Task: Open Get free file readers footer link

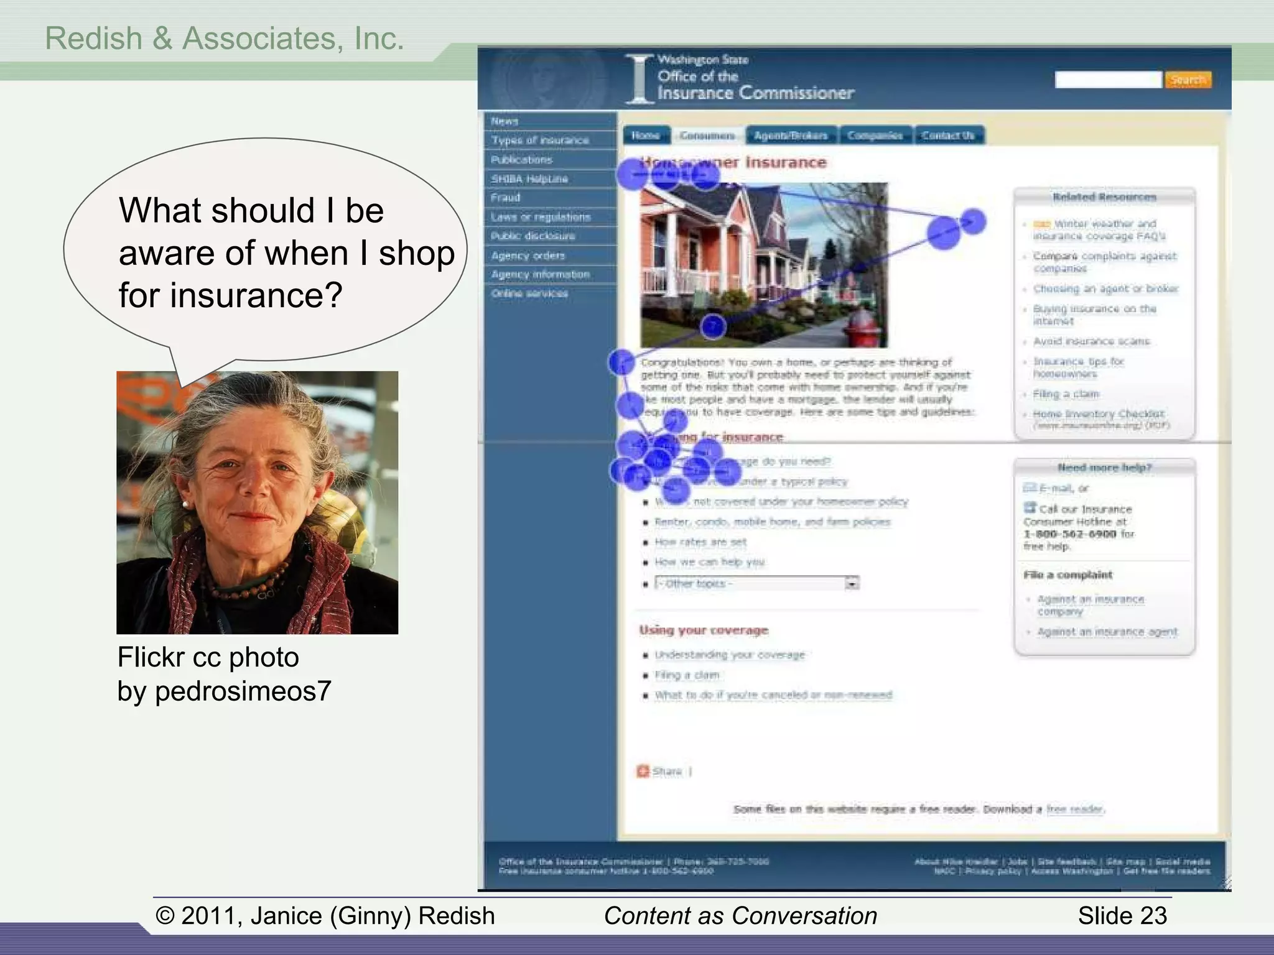Action: coord(1167,871)
